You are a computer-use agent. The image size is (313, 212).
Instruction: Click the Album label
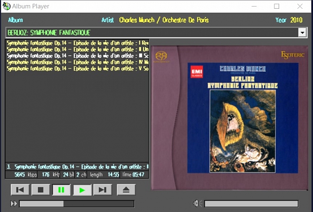16,20
